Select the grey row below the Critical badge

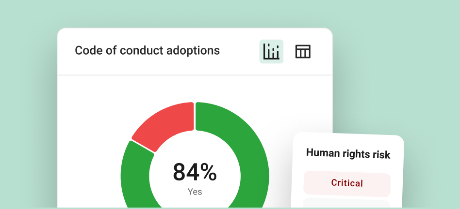coord(346,204)
